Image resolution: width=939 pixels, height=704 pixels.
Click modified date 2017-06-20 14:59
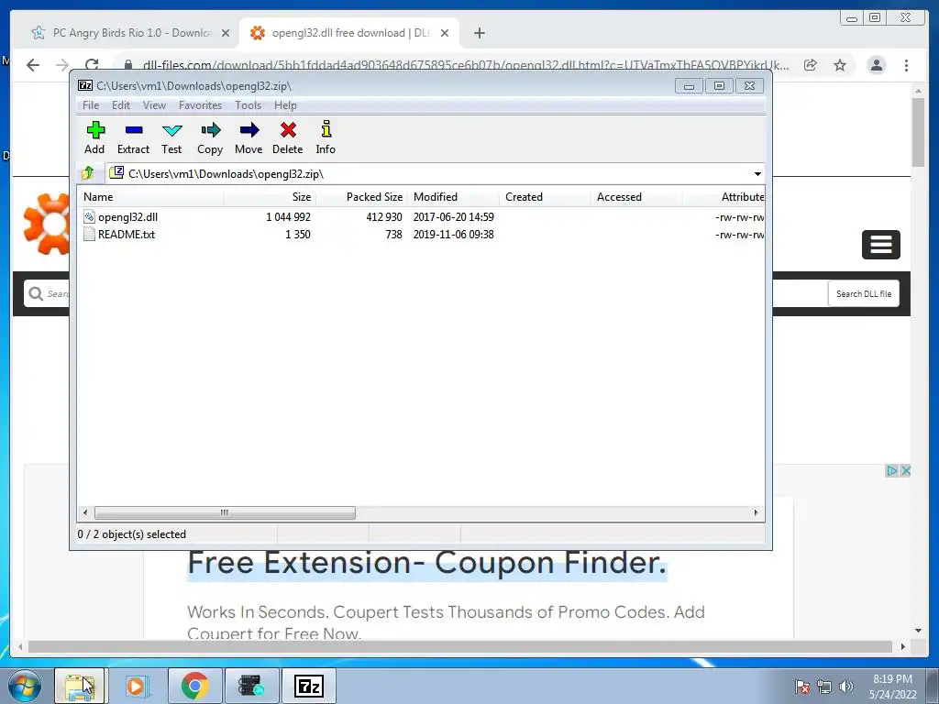(x=453, y=216)
